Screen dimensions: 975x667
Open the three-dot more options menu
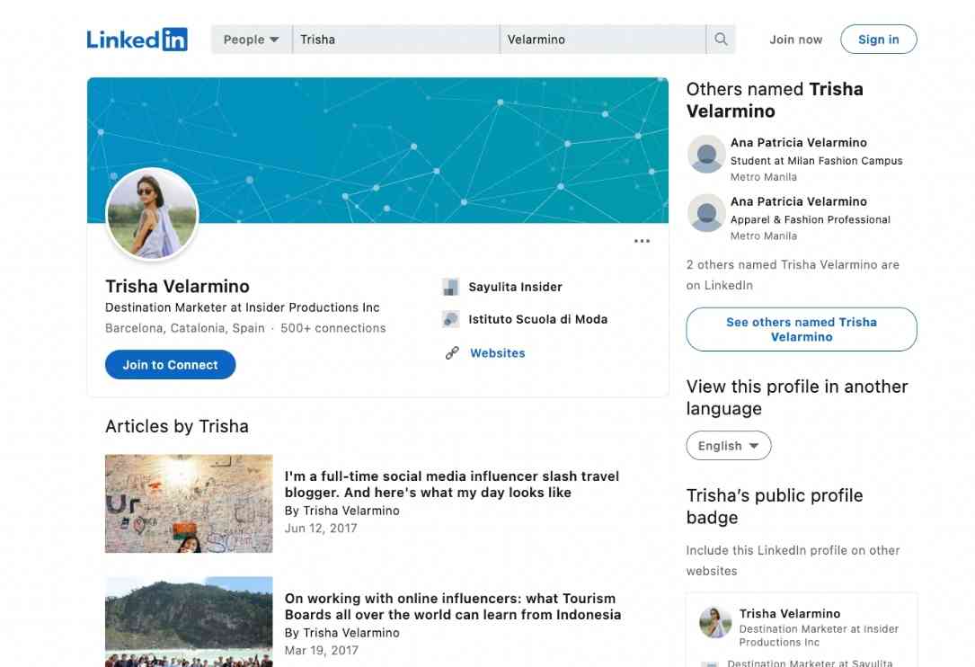click(642, 241)
